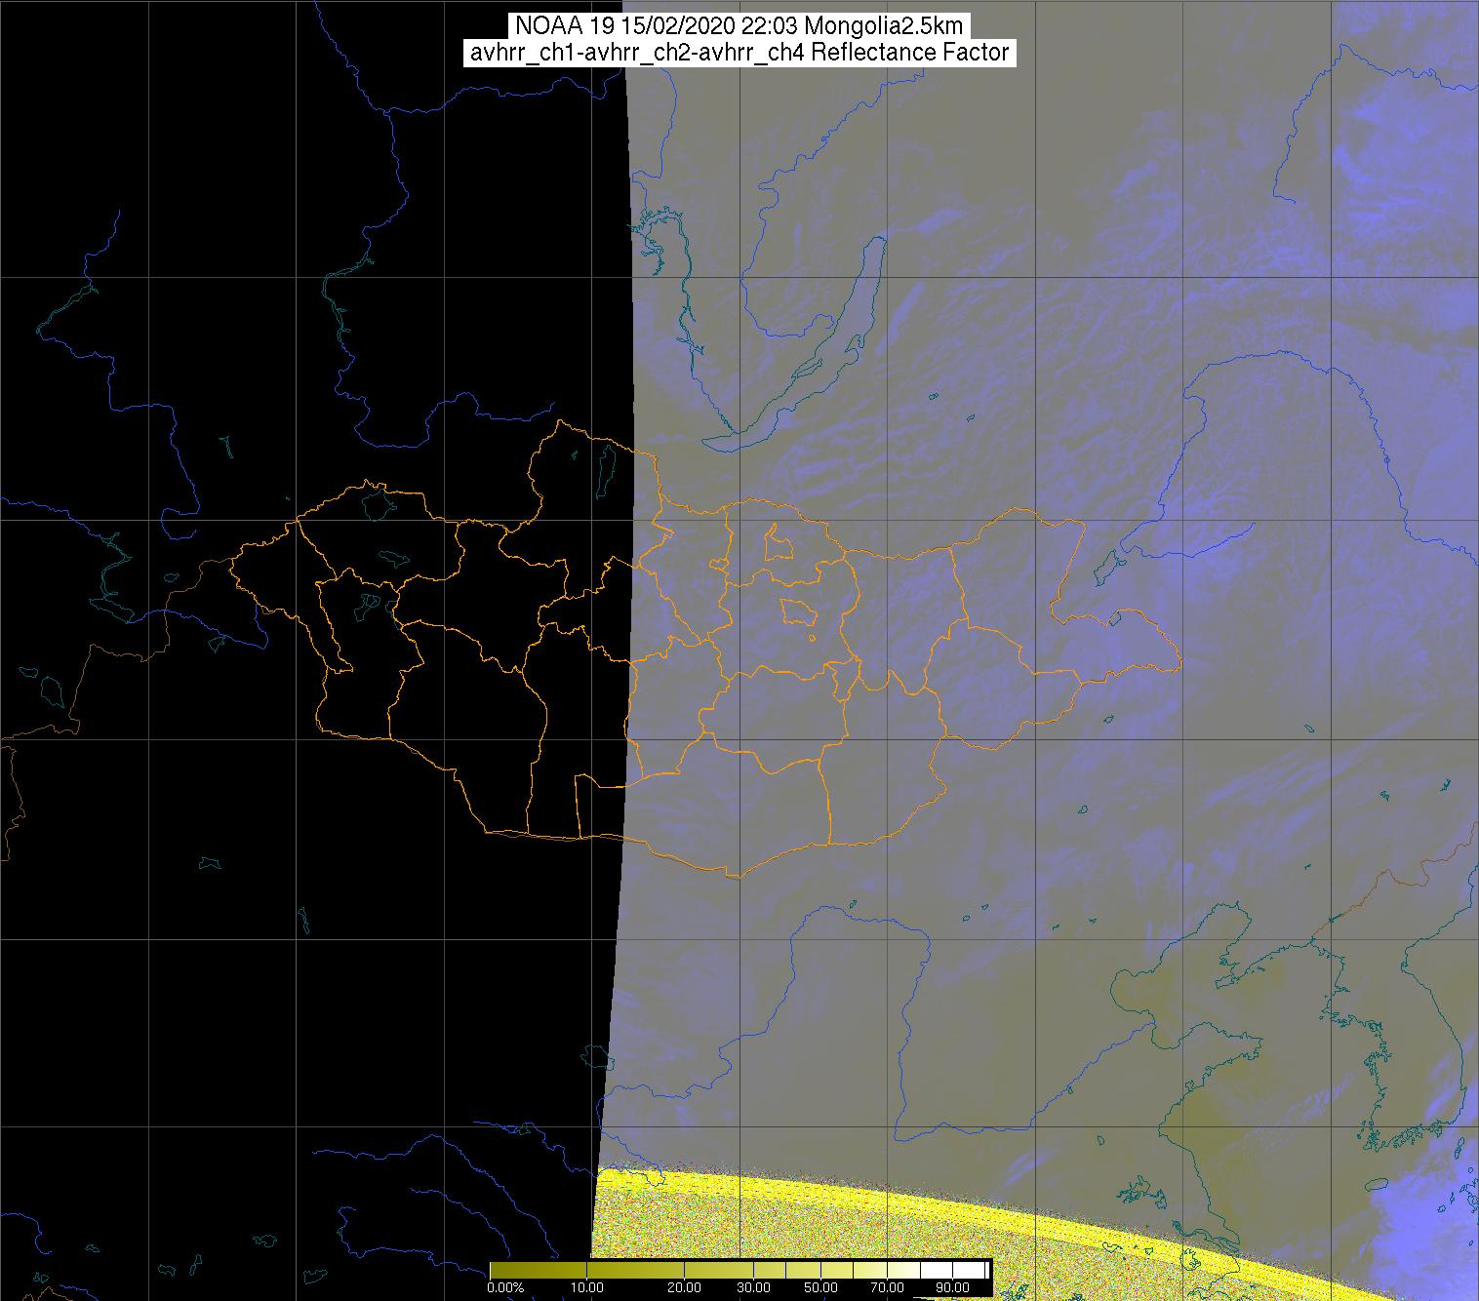Click the darkest olive colorbar segment above 0.00%
The image size is (1479, 1301).
click(539, 1270)
